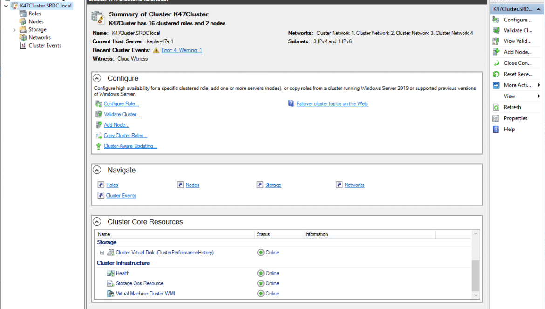The height and width of the screenshot is (309, 545).
Task: Click the Storage Qos Resource icon
Action: tap(110, 283)
